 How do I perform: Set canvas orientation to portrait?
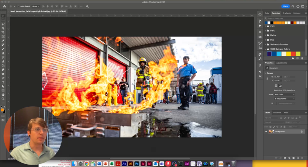(x=276, y=85)
